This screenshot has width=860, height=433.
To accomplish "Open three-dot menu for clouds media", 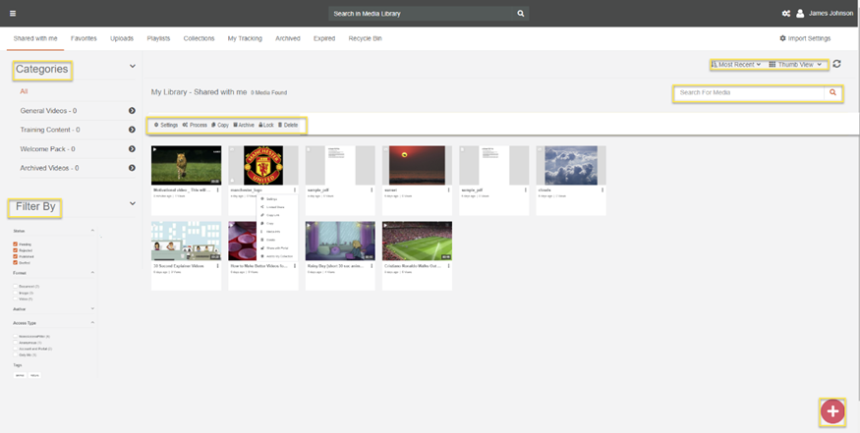I will click(601, 189).
